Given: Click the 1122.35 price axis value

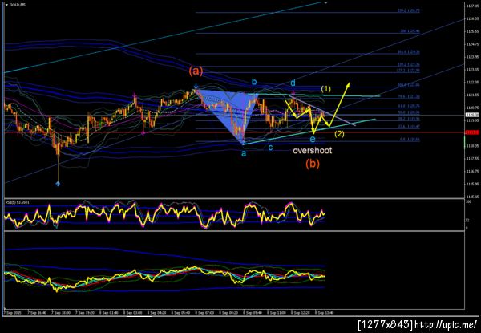Looking at the screenshot, I should pyautogui.click(x=471, y=83).
